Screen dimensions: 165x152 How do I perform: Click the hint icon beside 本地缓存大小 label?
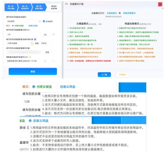tap(30, 57)
